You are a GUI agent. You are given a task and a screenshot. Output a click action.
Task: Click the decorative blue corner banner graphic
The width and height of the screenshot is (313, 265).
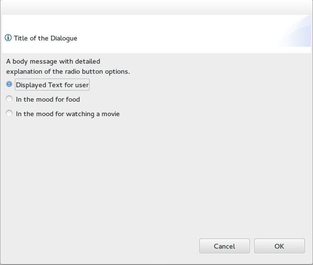pyautogui.click(x=294, y=31)
